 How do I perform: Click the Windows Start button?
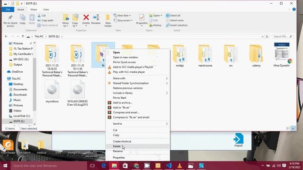(x=5, y=166)
